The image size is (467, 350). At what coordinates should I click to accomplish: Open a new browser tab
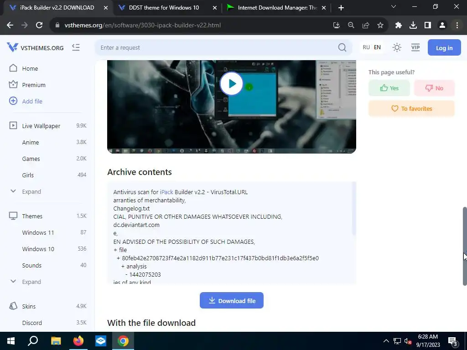[341, 8]
